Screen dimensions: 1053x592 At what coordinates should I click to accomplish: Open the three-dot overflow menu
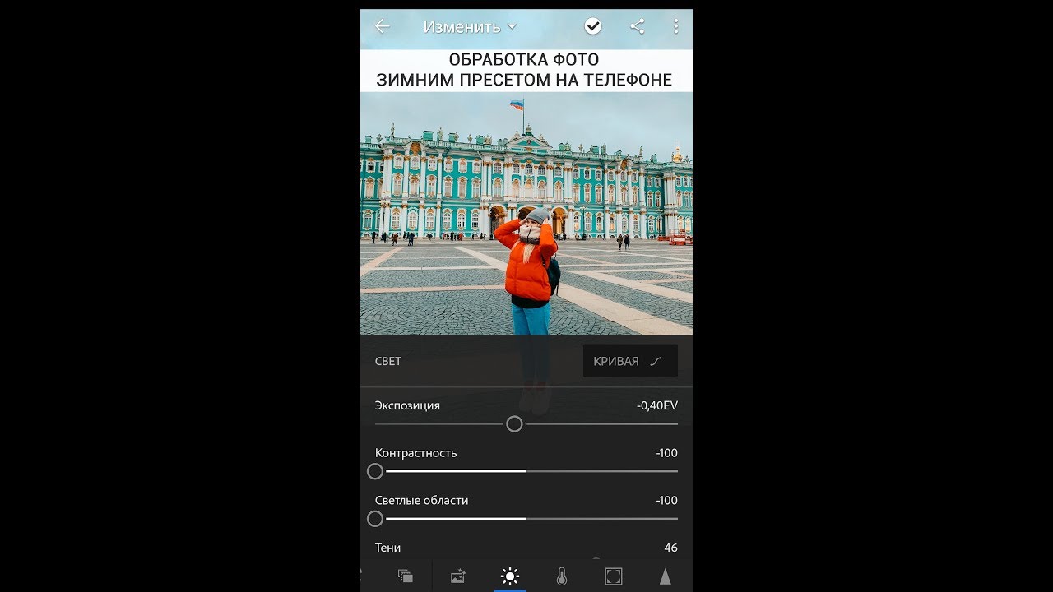(675, 26)
